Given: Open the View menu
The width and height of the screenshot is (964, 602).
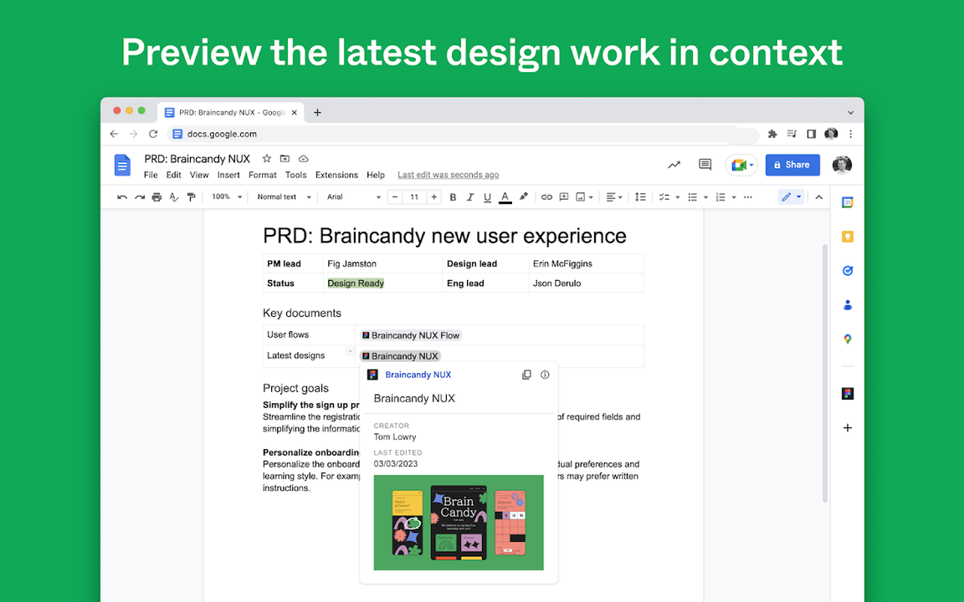Looking at the screenshot, I should 199,175.
